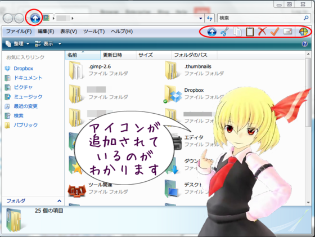Open the ツール(T) menu

click(94, 32)
